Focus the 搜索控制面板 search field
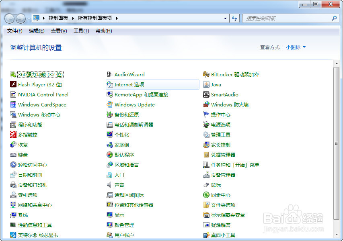This screenshot has width=343, height=241. 290,18
